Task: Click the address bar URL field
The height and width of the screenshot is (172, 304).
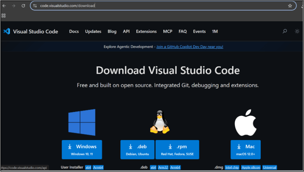Action: click(163, 6)
